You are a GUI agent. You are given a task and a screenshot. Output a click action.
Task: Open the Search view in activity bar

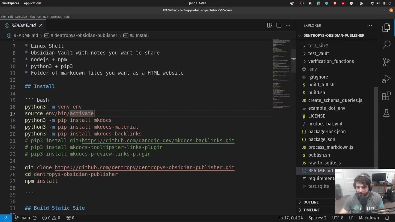coord(386,45)
